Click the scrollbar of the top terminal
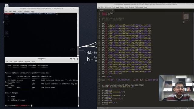The width and height of the screenshot is (194, 109). pos(78,35)
